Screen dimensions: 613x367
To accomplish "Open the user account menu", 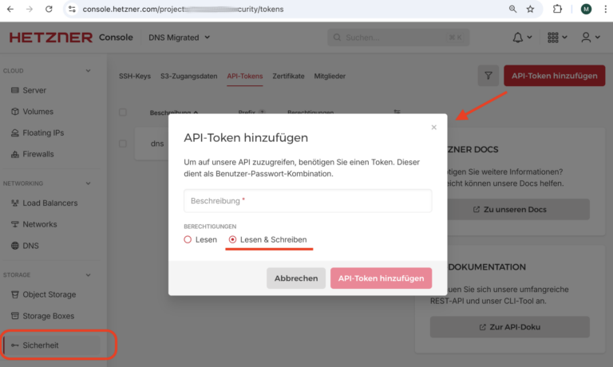I will 591,37.
